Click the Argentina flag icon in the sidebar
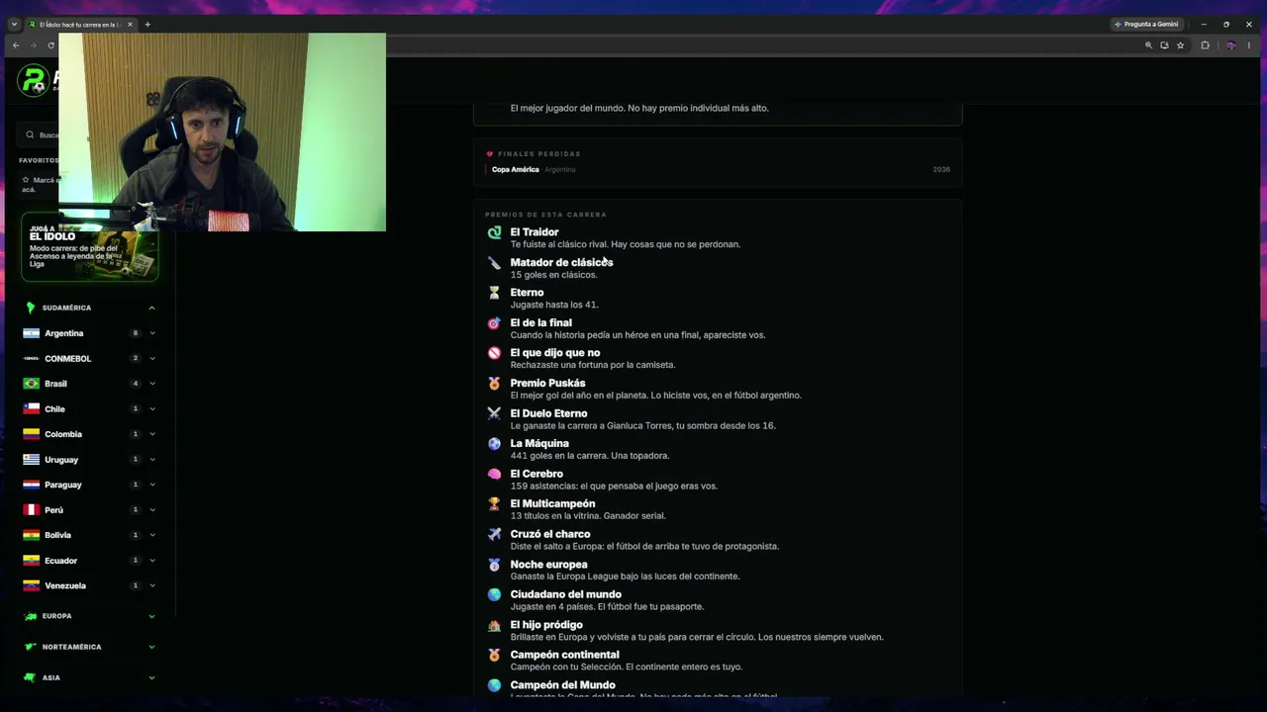 (x=31, y=333)
